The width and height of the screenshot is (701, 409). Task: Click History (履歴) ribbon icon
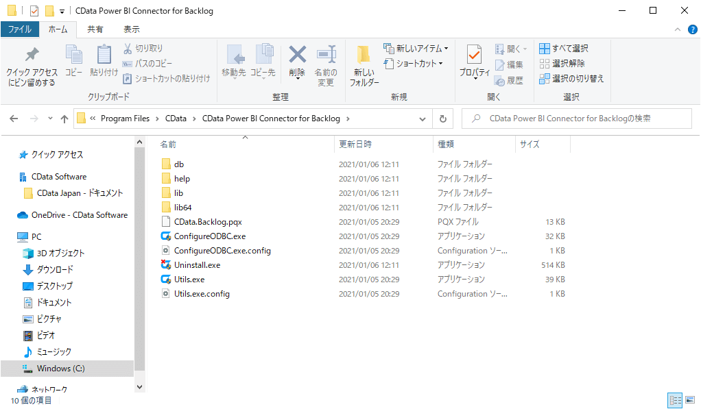point(509,80)
